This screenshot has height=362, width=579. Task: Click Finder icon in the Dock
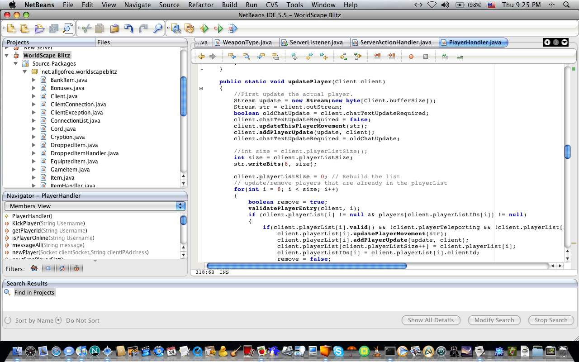coord(17,351)
